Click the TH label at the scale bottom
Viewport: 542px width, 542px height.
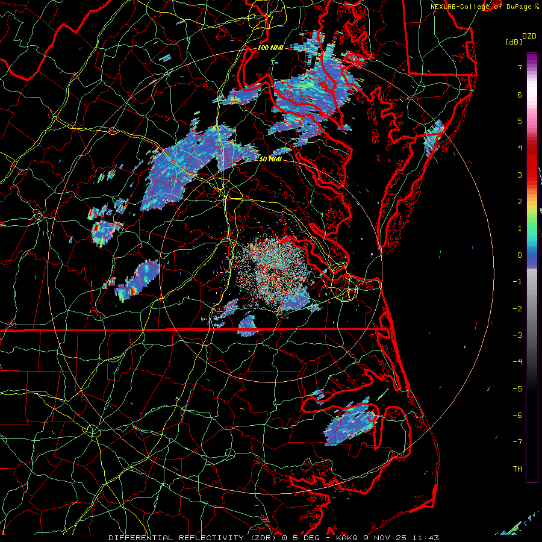pos(517,469)
